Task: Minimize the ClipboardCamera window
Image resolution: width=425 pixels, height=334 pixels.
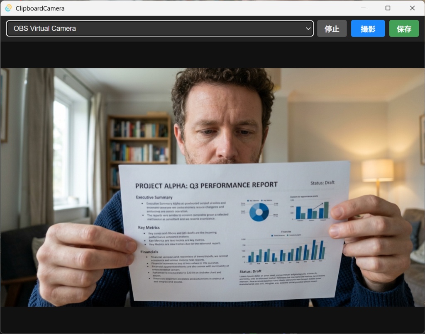Action: pos(364,8)
